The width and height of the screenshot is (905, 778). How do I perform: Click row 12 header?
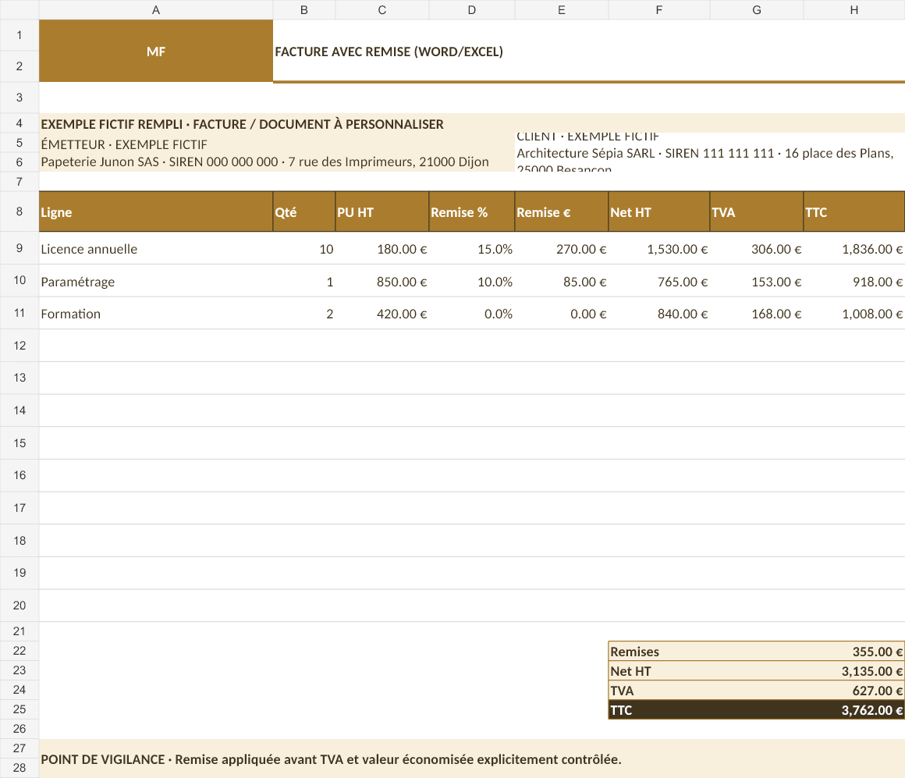pyautogui.click(x=20, y=346)
